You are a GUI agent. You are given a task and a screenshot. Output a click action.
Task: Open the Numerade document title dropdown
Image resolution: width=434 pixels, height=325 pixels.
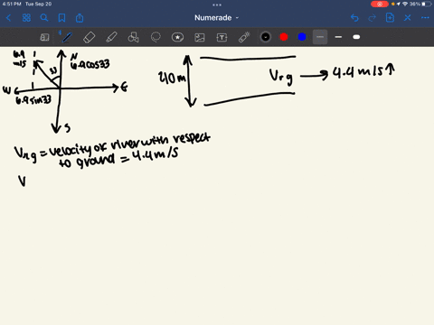coord(217,18)
